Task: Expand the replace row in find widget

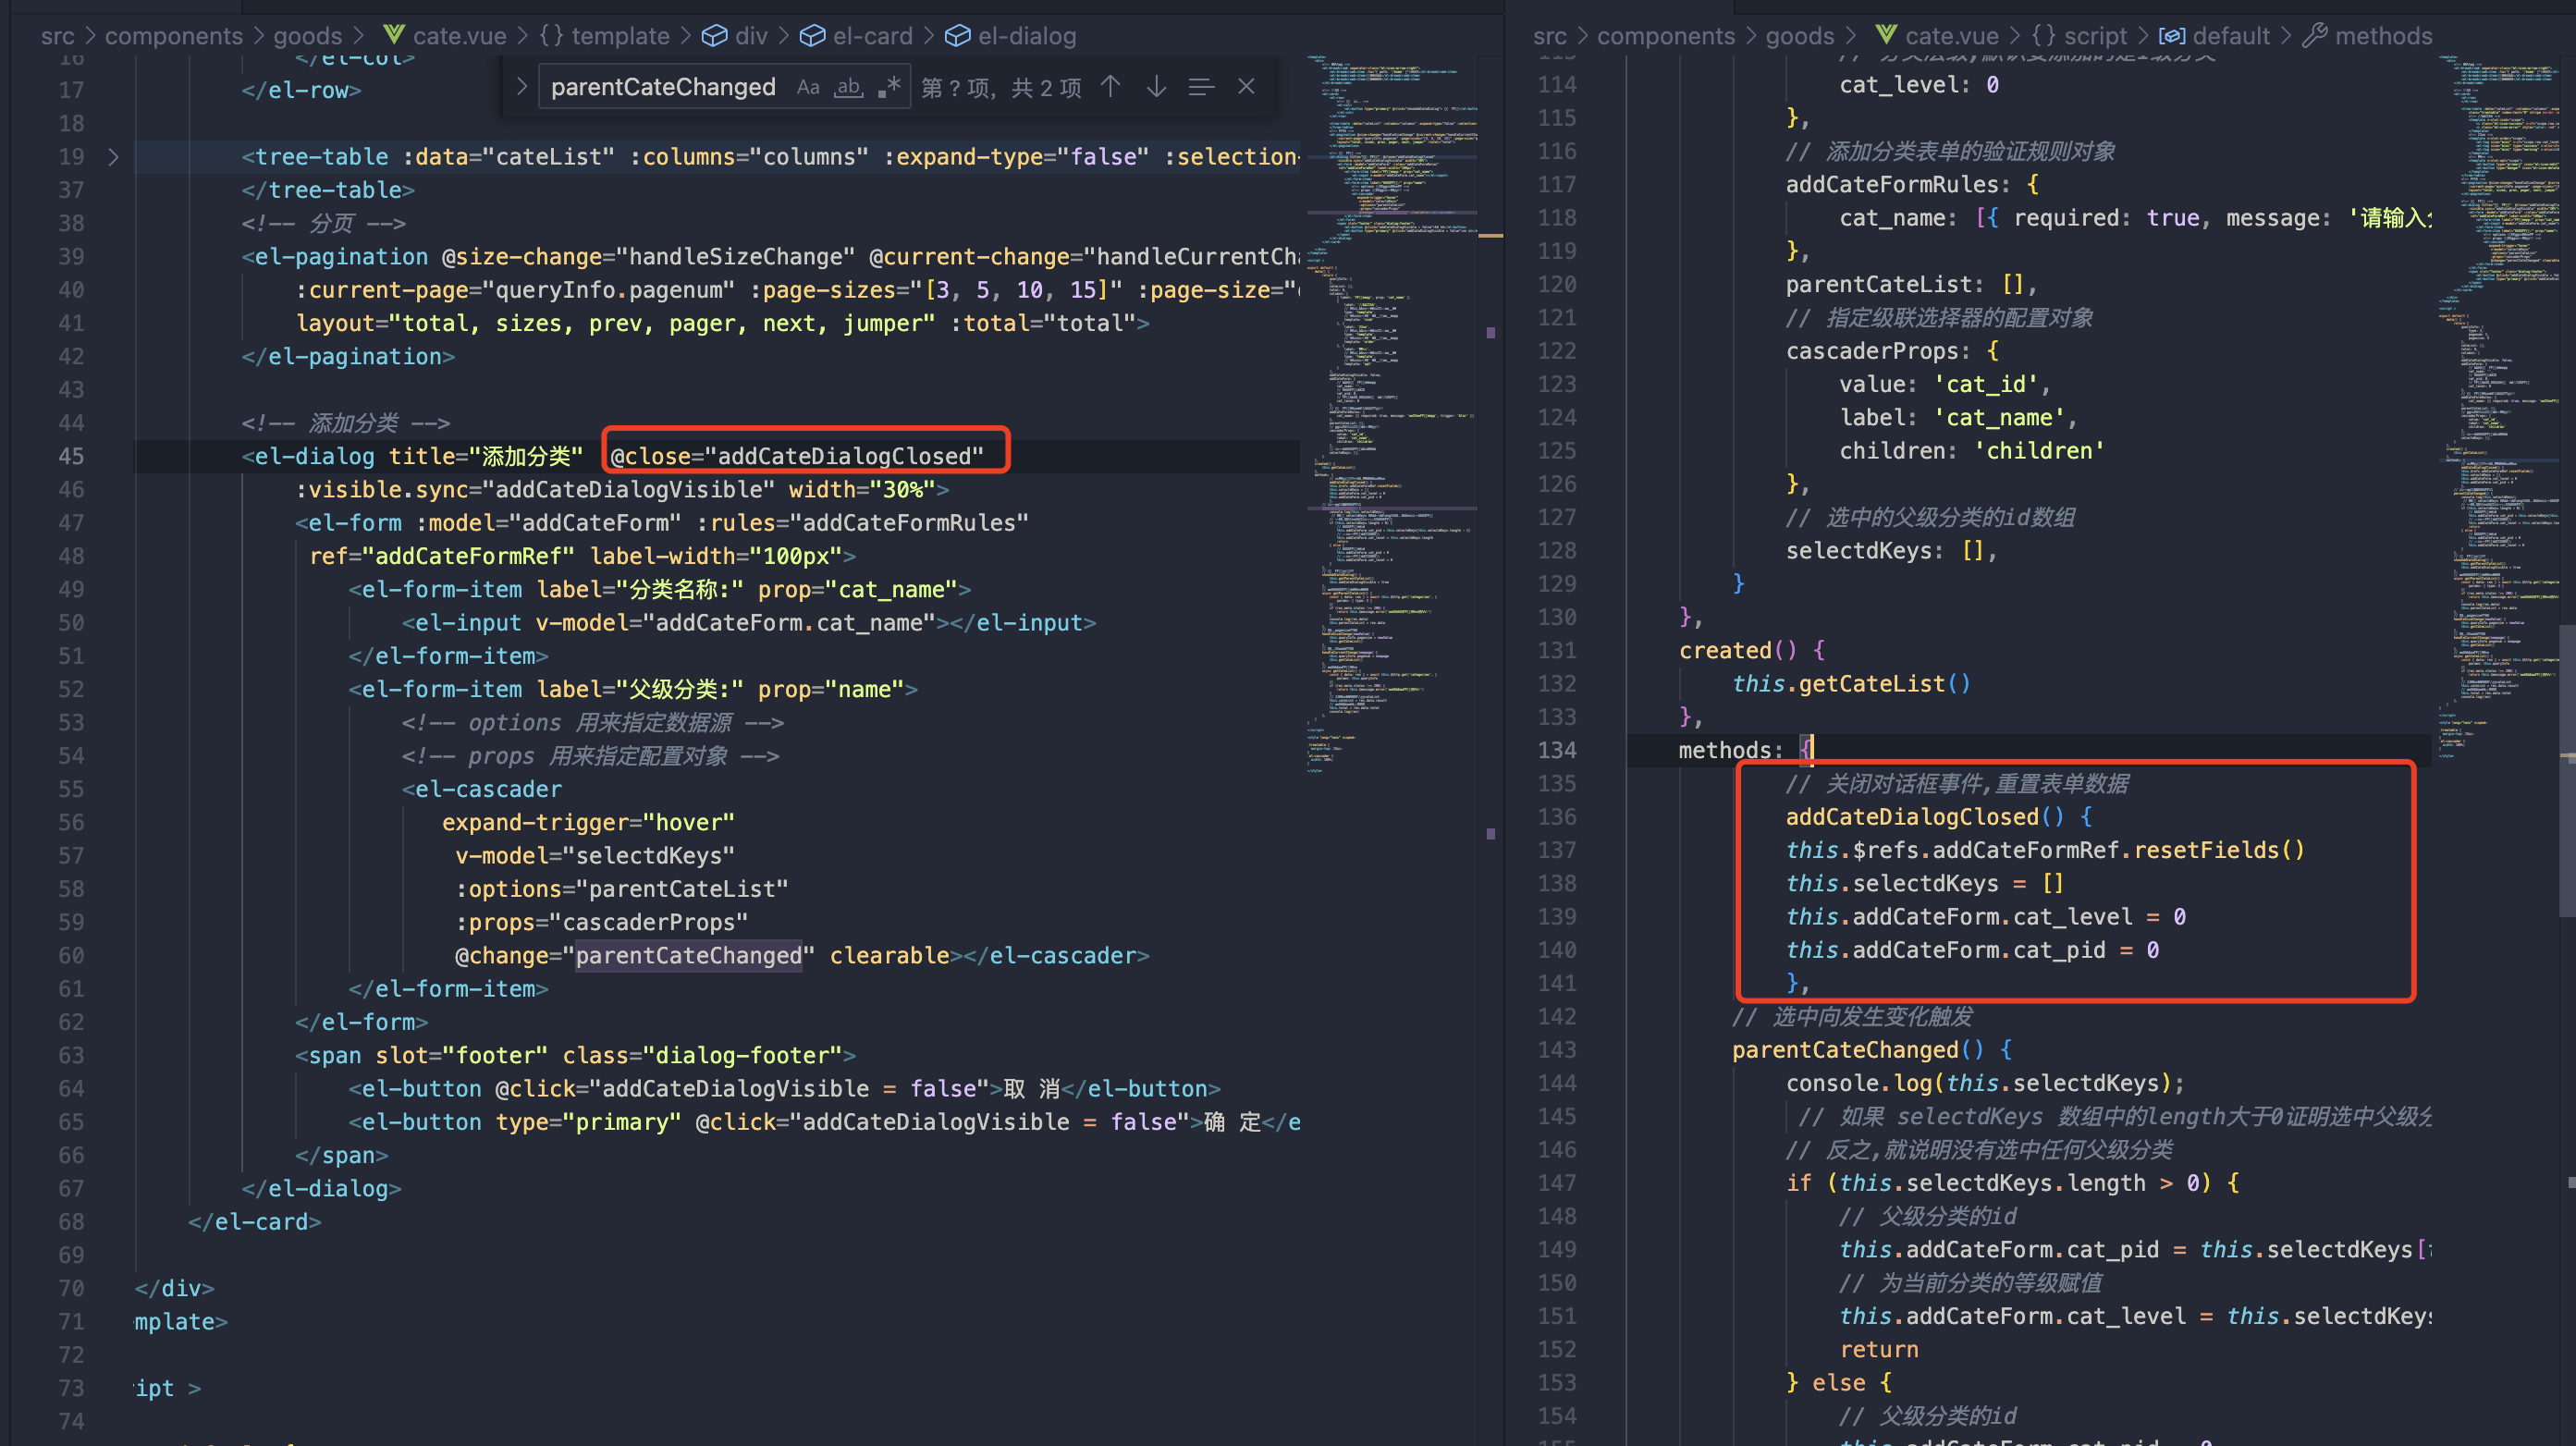Action: (x=521, y=87)
